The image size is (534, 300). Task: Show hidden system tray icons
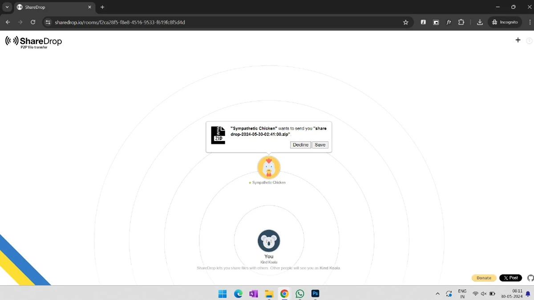point(437,294)
